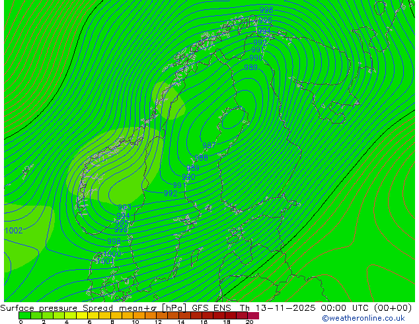Viewport: 419px width, 324px height.
Task: Click the legend scale value 8
Action: pos(112,322)
